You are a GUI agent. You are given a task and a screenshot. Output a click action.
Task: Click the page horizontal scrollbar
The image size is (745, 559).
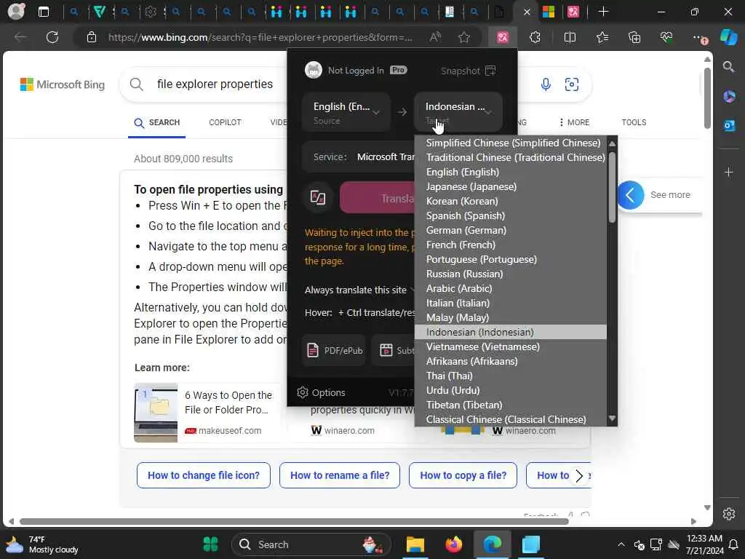click(x=294, y=521)
